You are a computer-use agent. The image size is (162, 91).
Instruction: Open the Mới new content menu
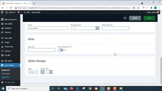27,12
